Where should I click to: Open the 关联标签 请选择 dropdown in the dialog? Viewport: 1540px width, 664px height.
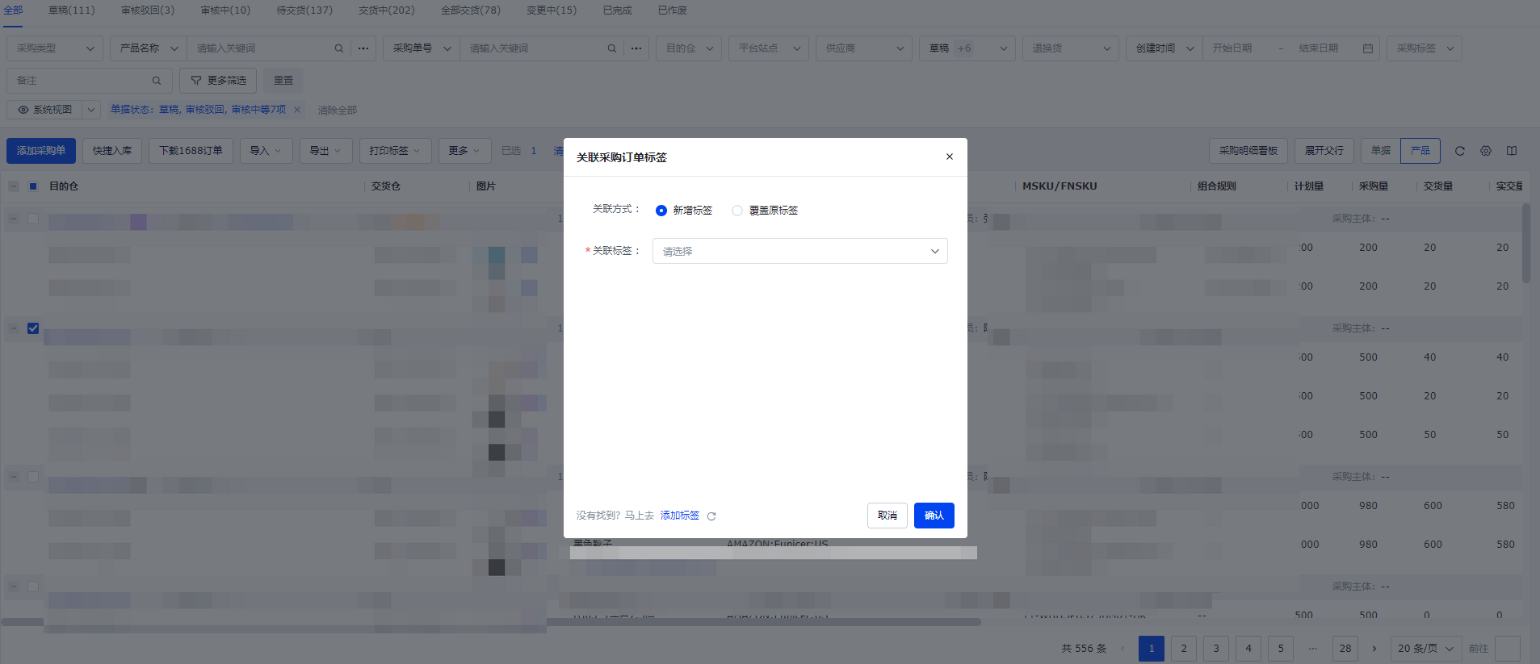[x=800, y=251]
